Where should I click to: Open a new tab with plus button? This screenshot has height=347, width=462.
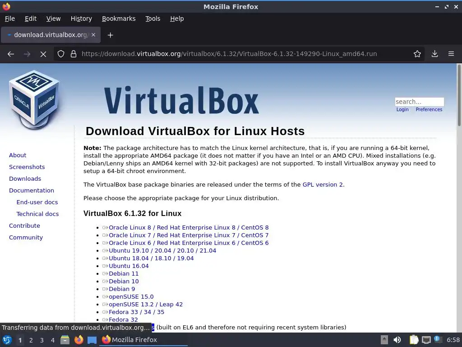pos(110,35)
